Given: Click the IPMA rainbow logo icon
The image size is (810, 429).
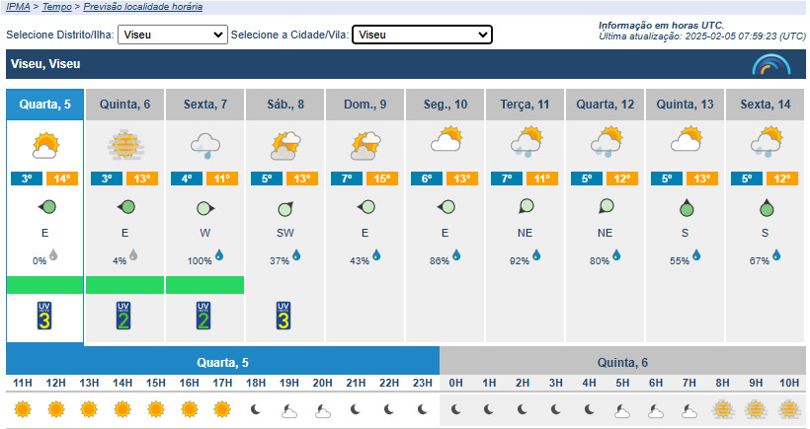Looking at the screenshot, I should tap(771, 64).
